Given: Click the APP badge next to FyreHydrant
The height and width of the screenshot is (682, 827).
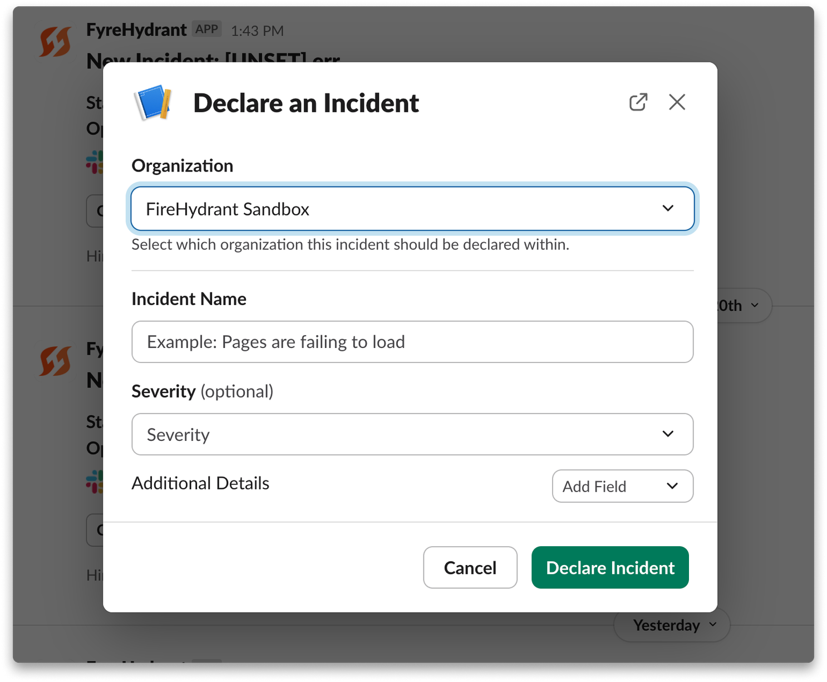Looking at the screenshot, I should [206, 29].
